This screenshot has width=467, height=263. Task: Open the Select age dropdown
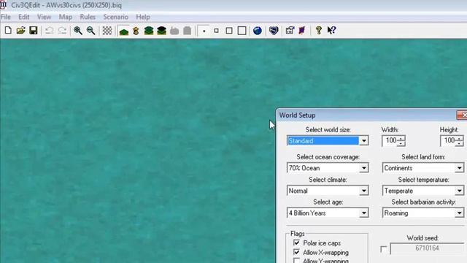[363, 213]
